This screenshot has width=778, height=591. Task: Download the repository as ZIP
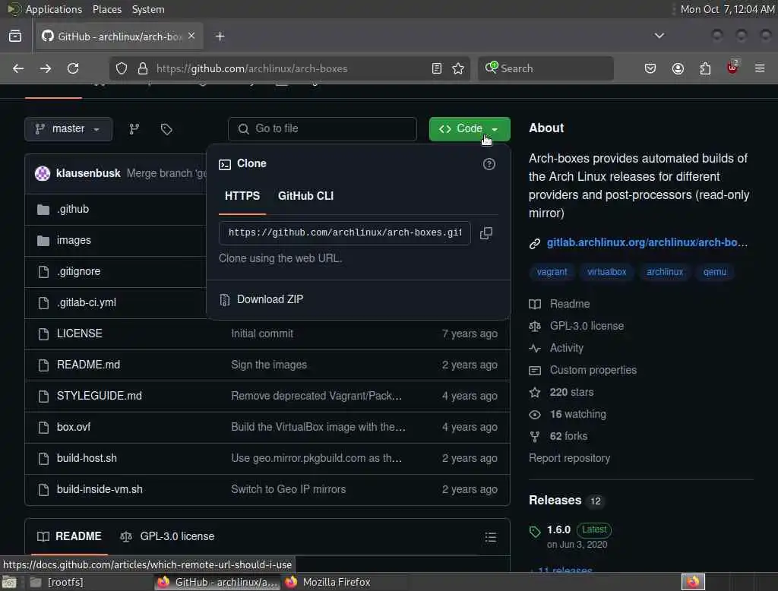click(270, 299)
